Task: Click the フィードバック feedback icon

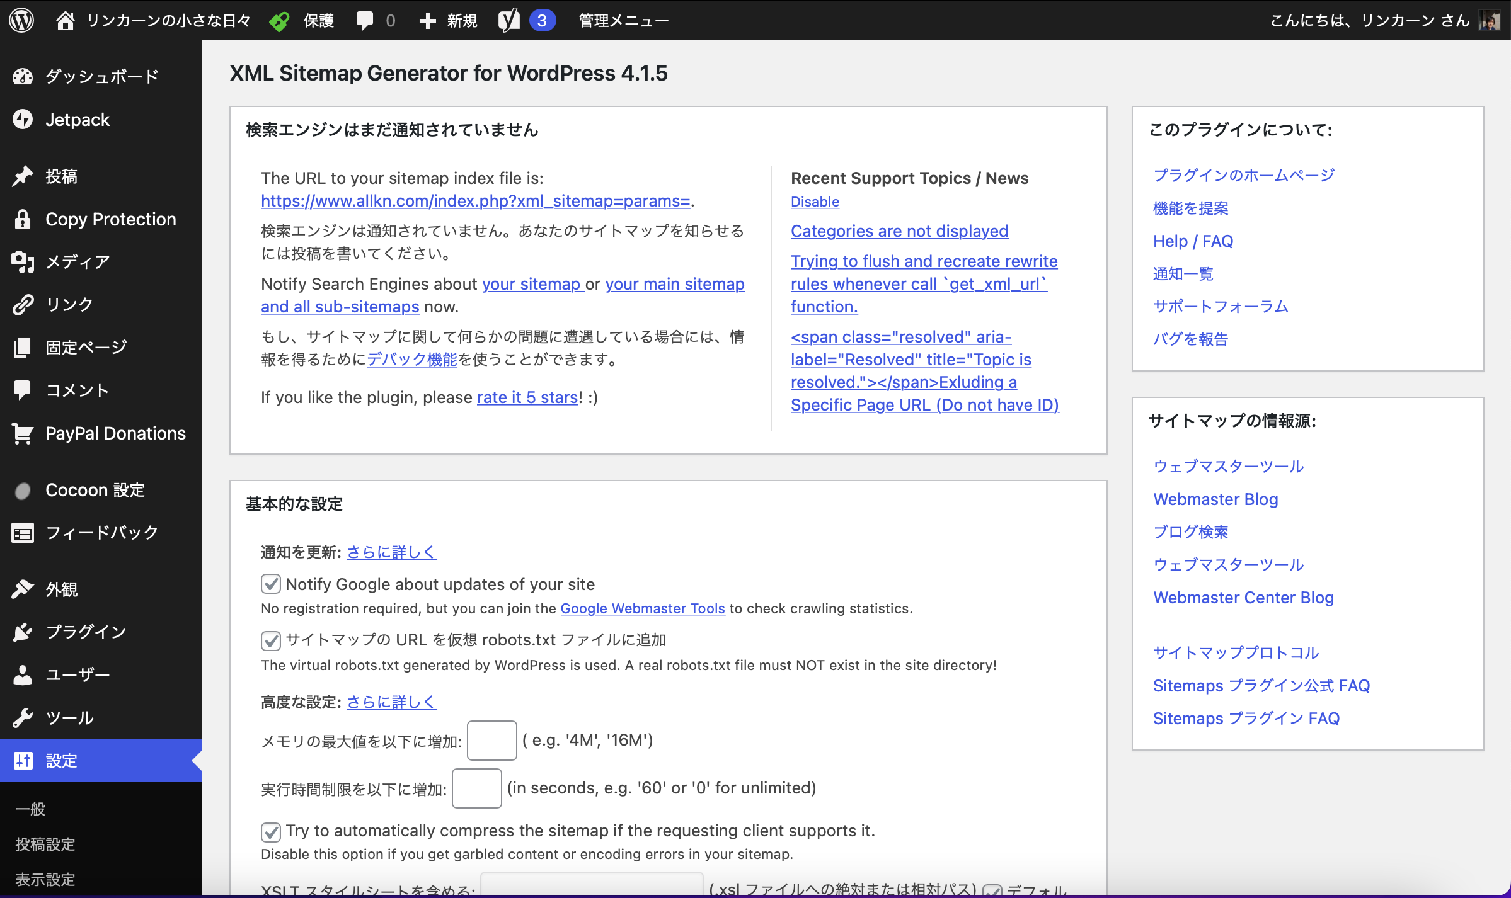Action: (x=23, y=533)
